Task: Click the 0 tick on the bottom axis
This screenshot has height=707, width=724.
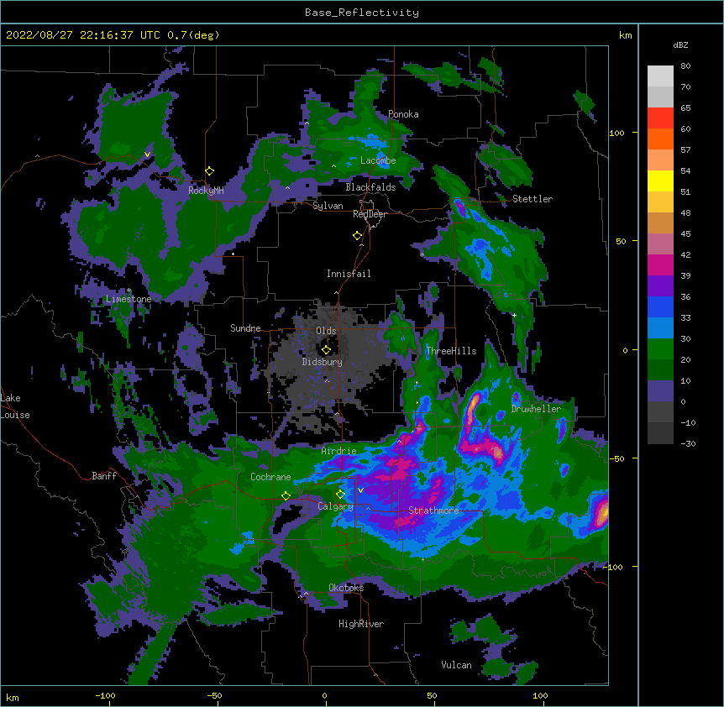Action: coord(324,695)
